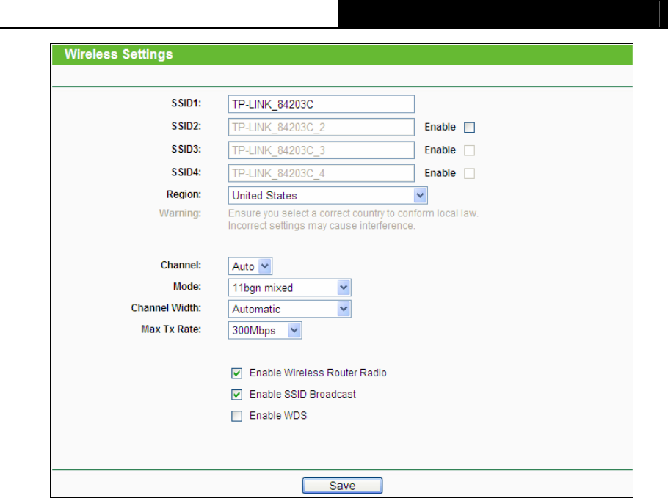Image resolution: width=668 pixels, height=498 pixels.
Task: Uncheck Enable SSID Broadcast
Action: 237,395
